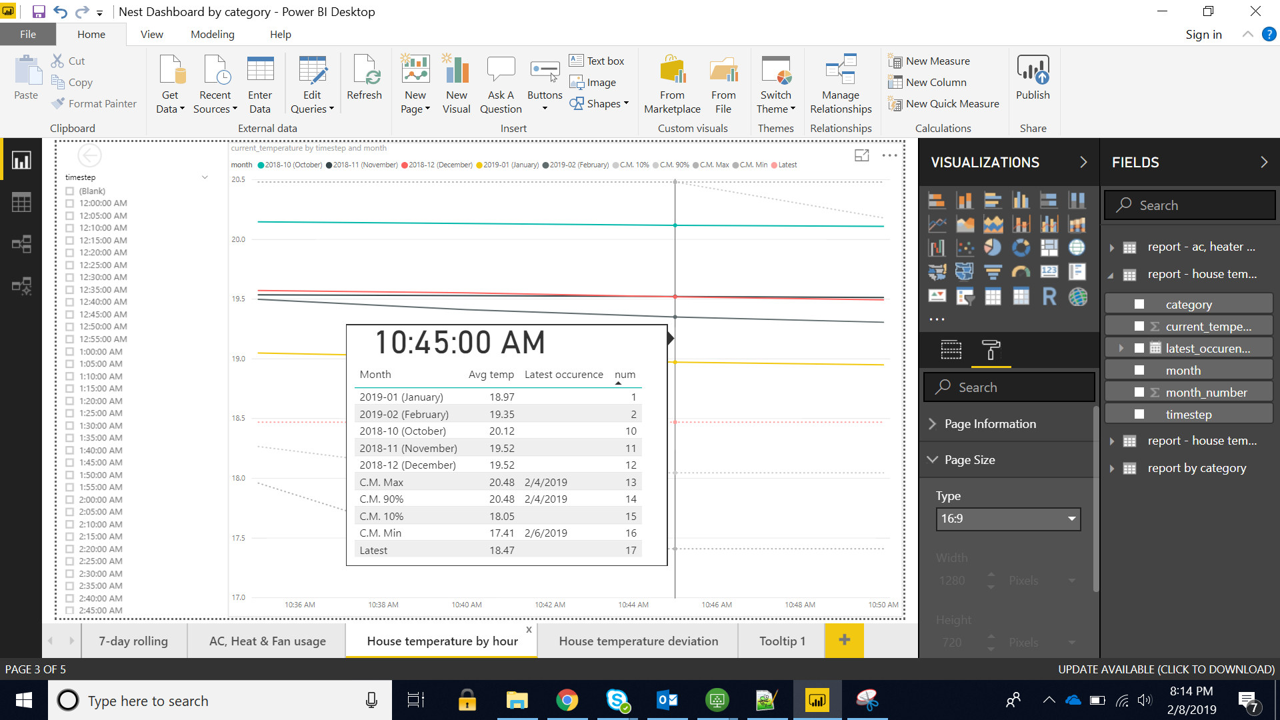The height and width of the screenshot is (720, 1280).
Task: Select the R script visual icon
Action: coord(1049,296)
